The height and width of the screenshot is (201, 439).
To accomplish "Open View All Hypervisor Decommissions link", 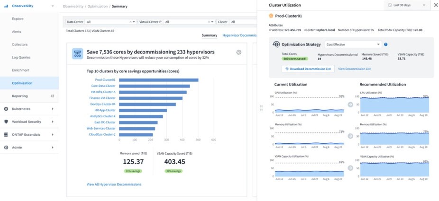I will point(114,184).
